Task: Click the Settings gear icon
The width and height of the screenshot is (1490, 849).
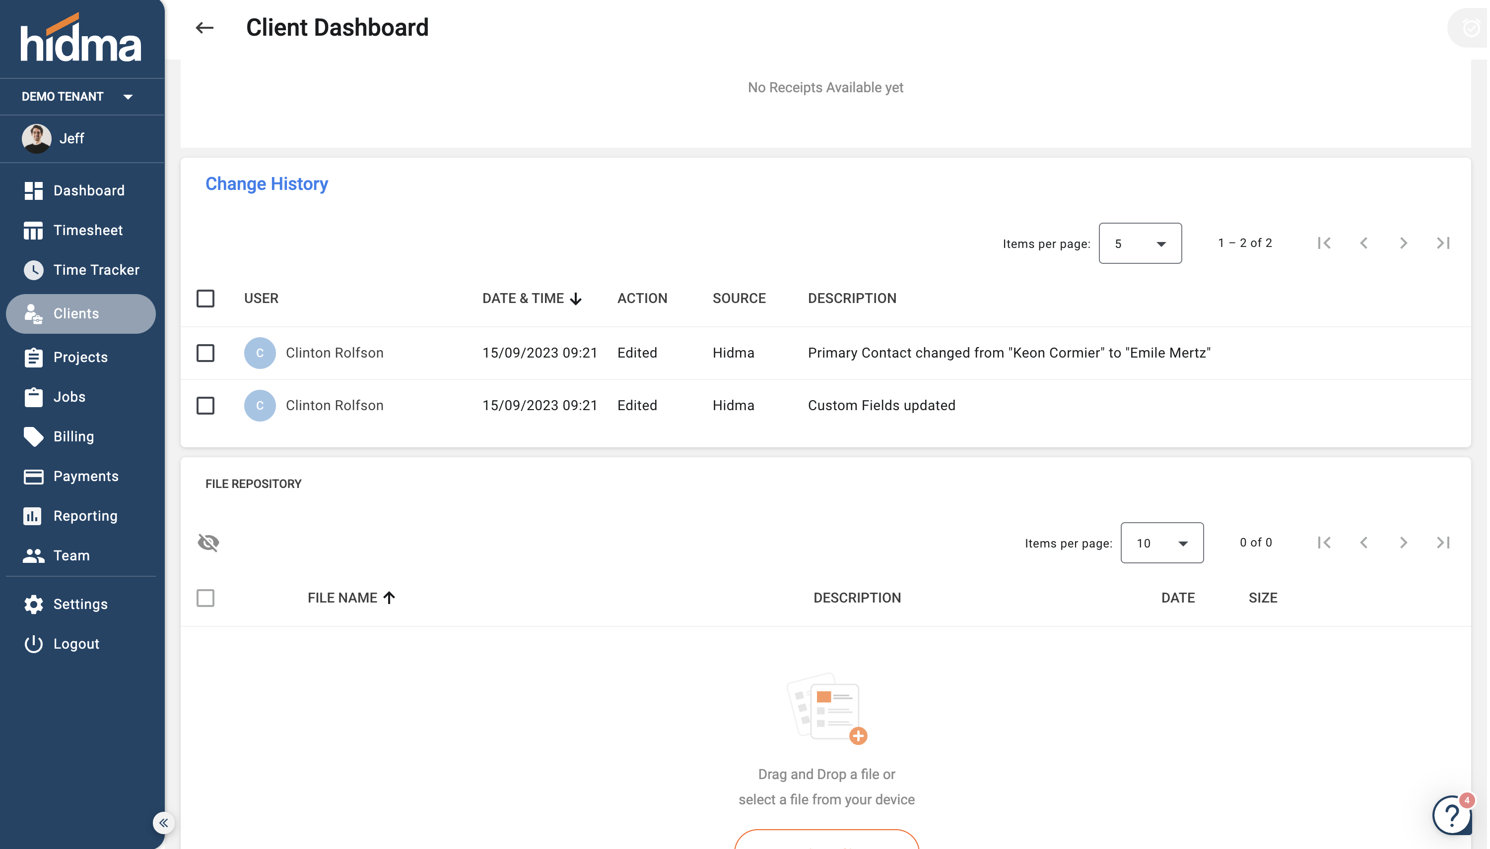Action: tap(33, 604)
